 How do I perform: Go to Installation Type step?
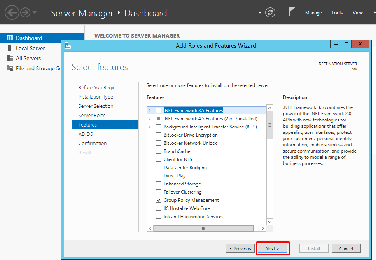pyautogui.click(x=96, y=97)
